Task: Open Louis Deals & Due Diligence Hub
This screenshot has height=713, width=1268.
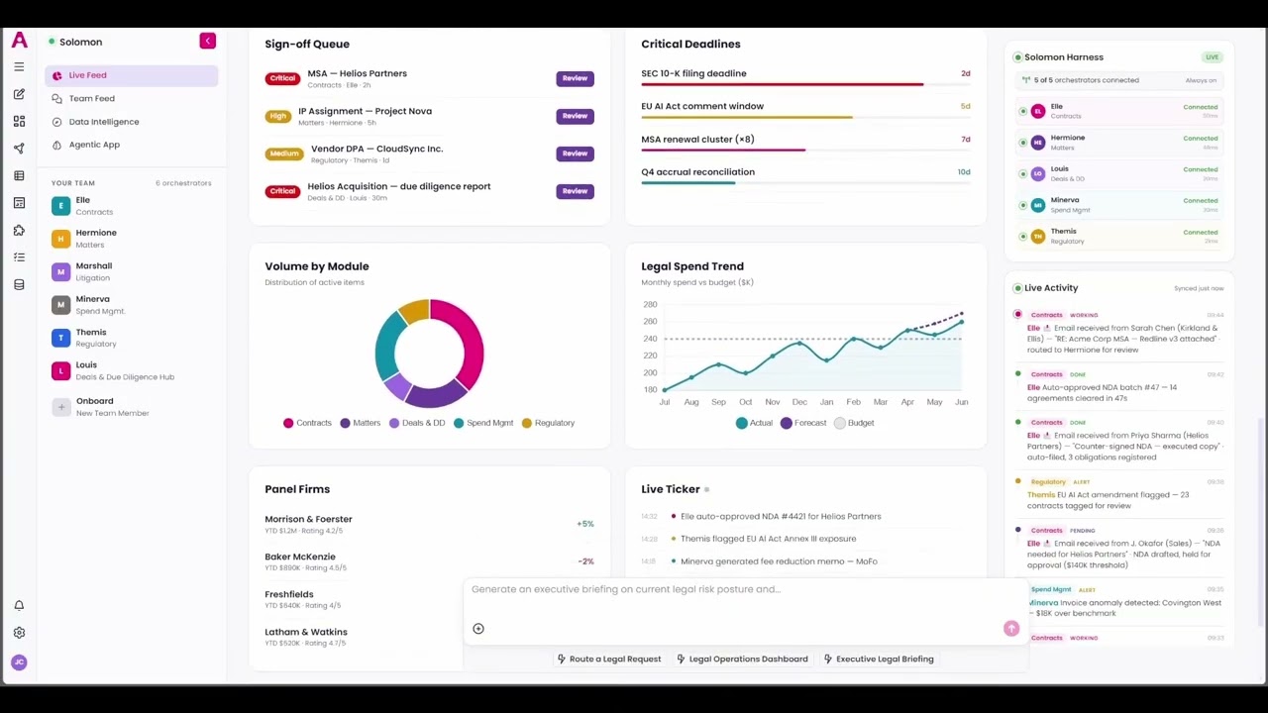Action: 131,370
